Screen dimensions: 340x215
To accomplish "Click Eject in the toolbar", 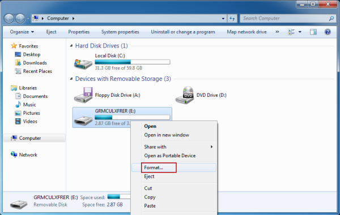I will (51, 32).
